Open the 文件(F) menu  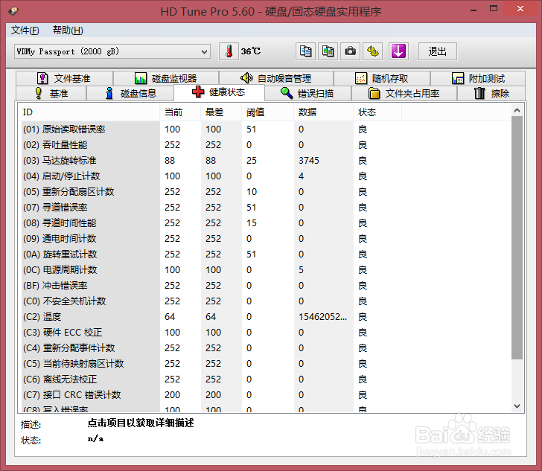[x=25, y=31]
